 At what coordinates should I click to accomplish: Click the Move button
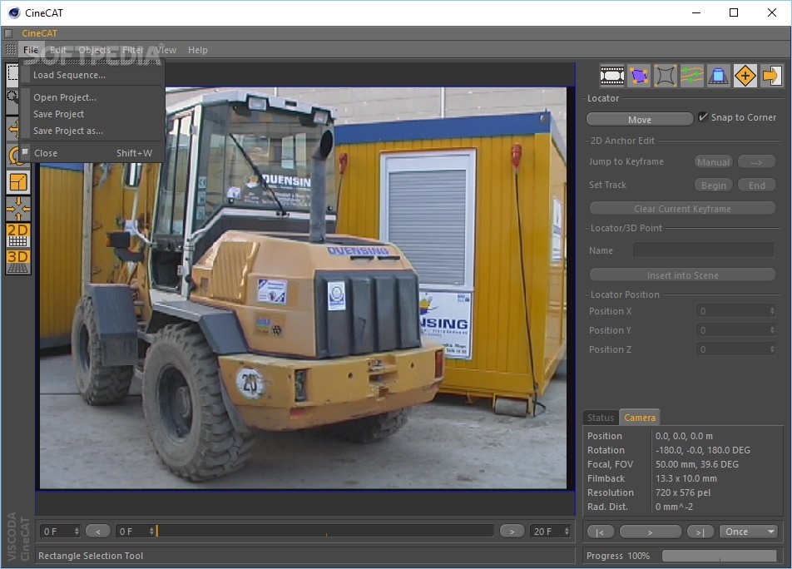pyautogui.click(x=640, y=120)
